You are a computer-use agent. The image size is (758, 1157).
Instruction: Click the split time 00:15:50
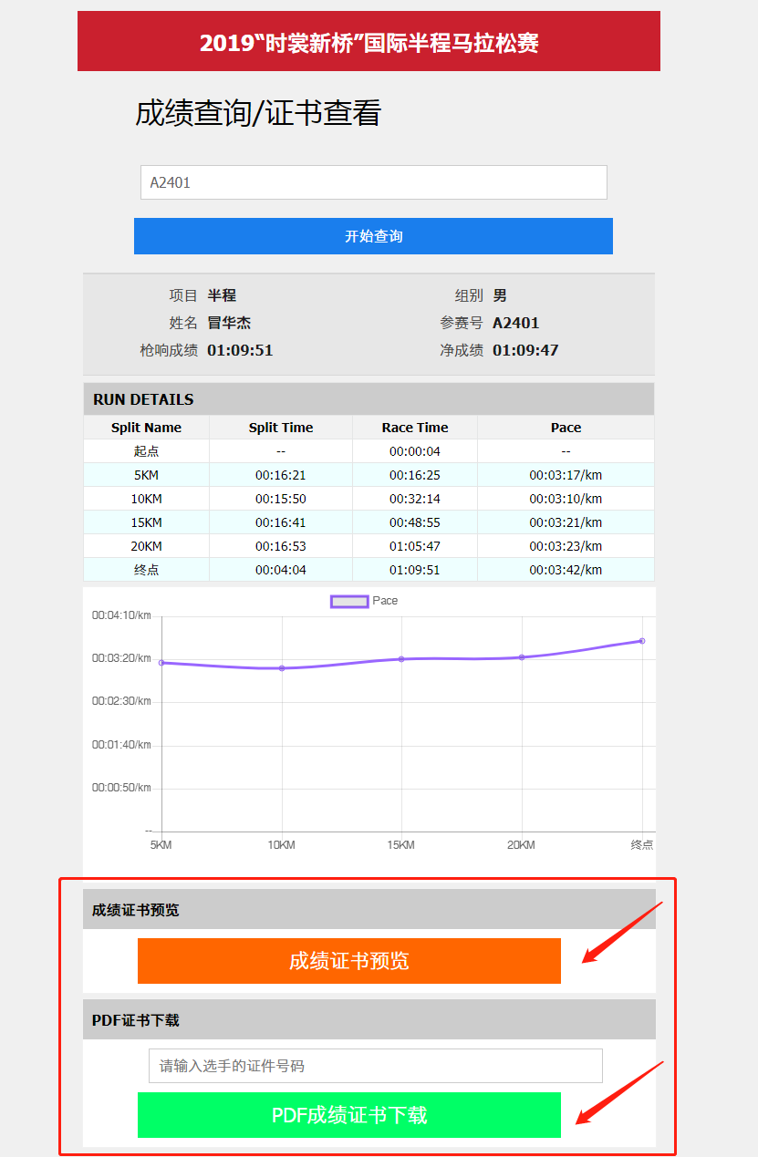[281, 499]
